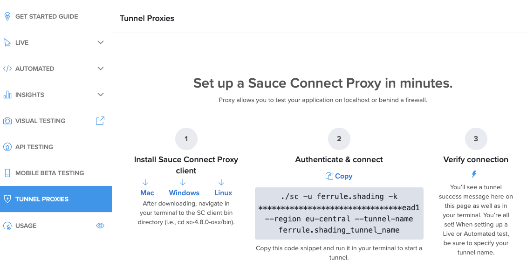Expand the Live menu chevron
527x261 pixels.
click(101, 42)
